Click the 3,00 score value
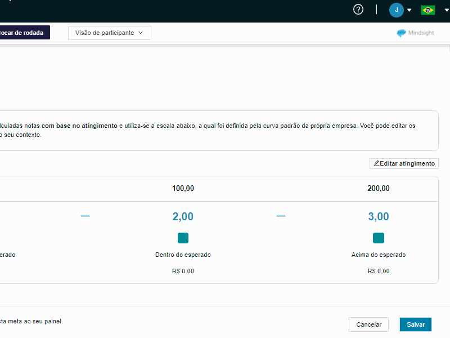450x338 pixels. coord(378,216)
